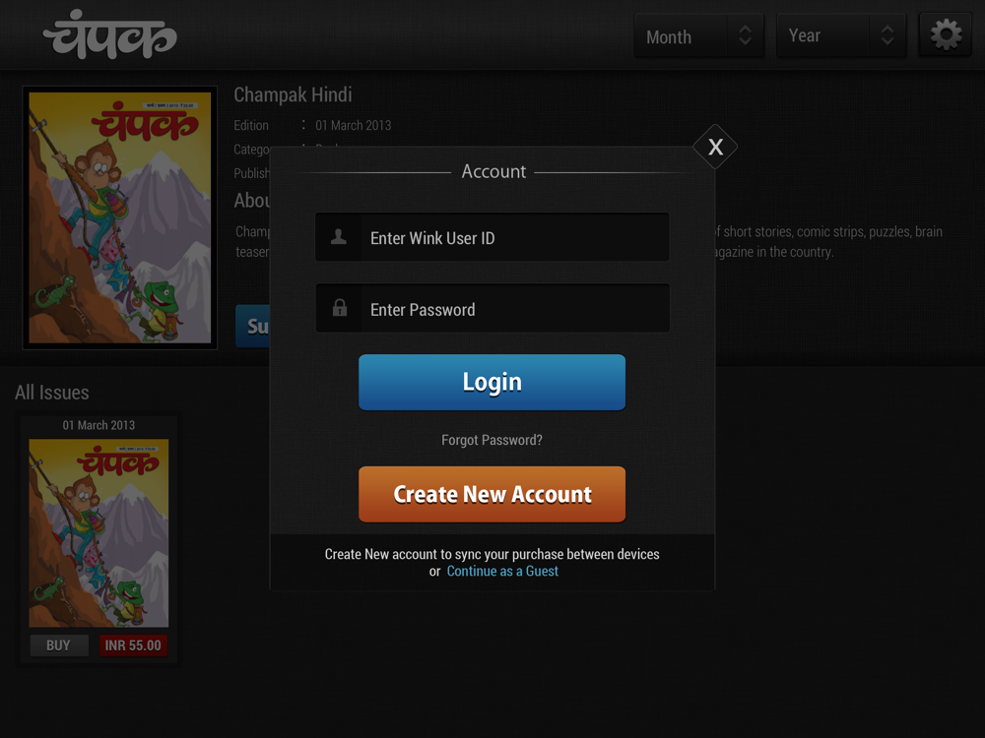Click the Year up-down arrows
This screenshot has height=738, width=985.
[887, 35]
